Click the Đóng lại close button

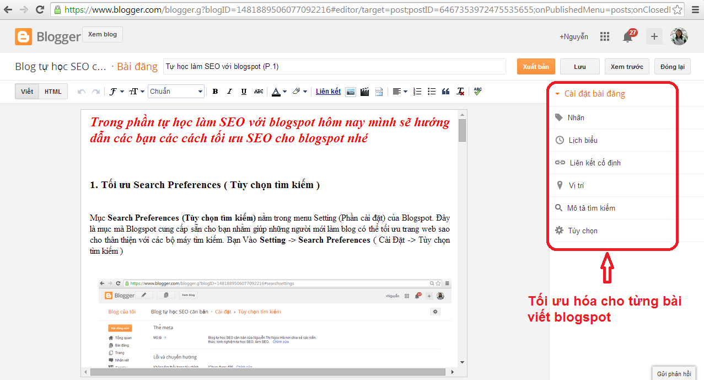[673, 67]
